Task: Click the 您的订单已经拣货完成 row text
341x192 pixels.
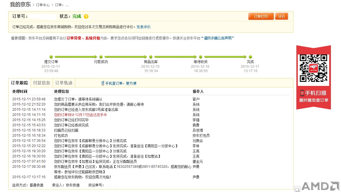Action: point(71,125)
